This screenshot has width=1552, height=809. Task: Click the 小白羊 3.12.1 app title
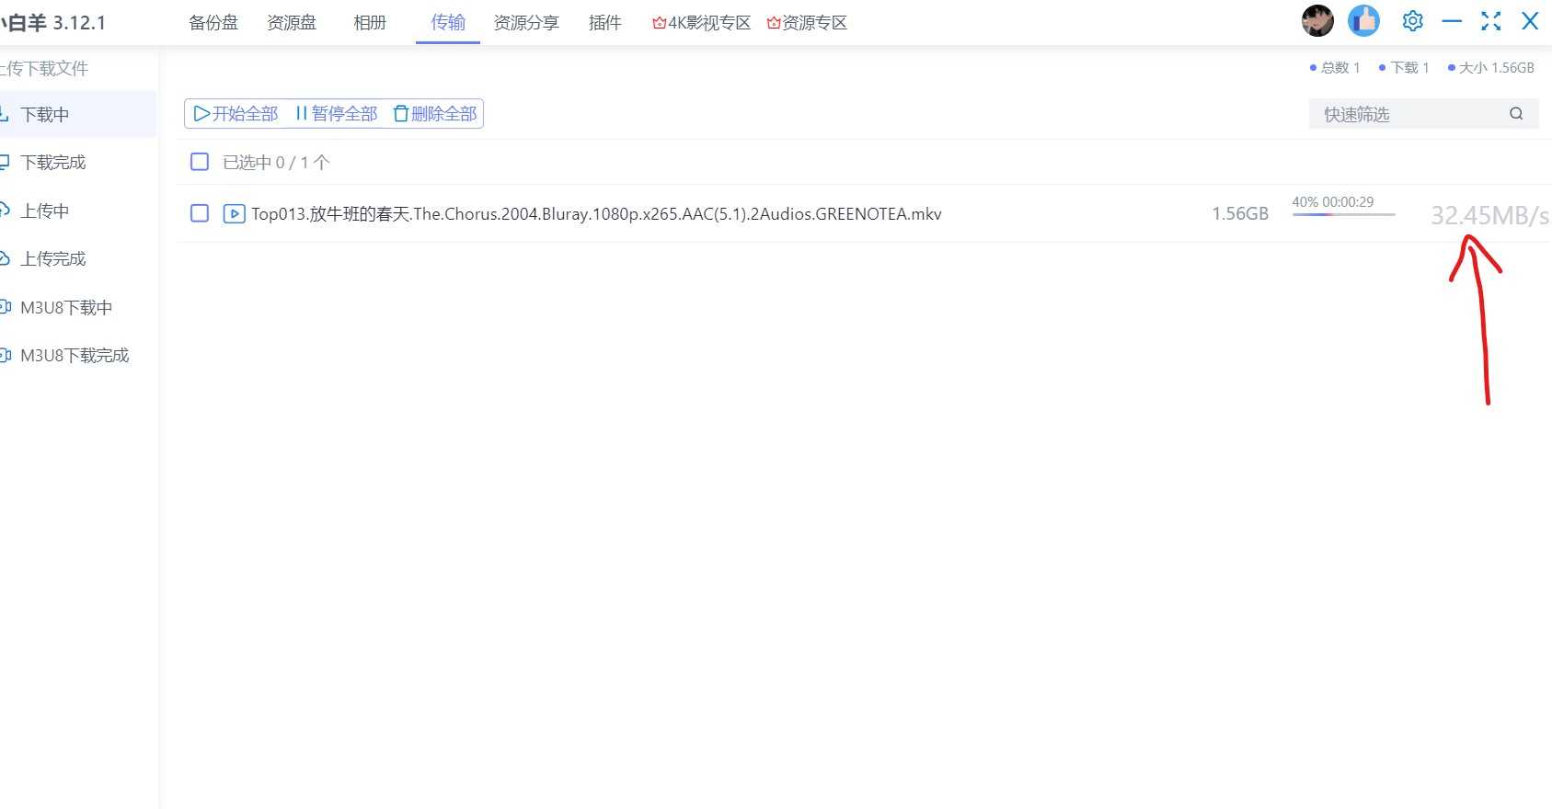click(53, 23)
